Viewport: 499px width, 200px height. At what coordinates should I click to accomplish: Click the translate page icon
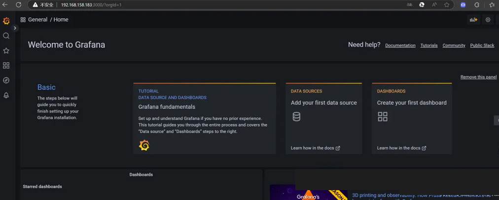click(409, 5)
